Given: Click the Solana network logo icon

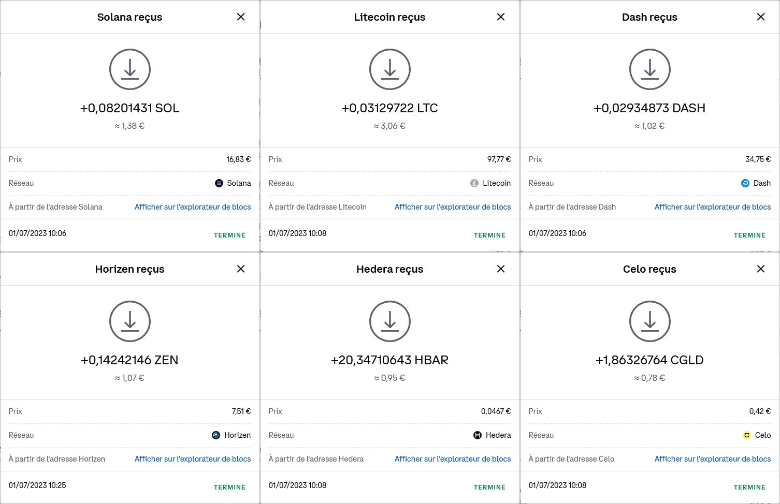Looking at the screenshot, I should 219,183.
